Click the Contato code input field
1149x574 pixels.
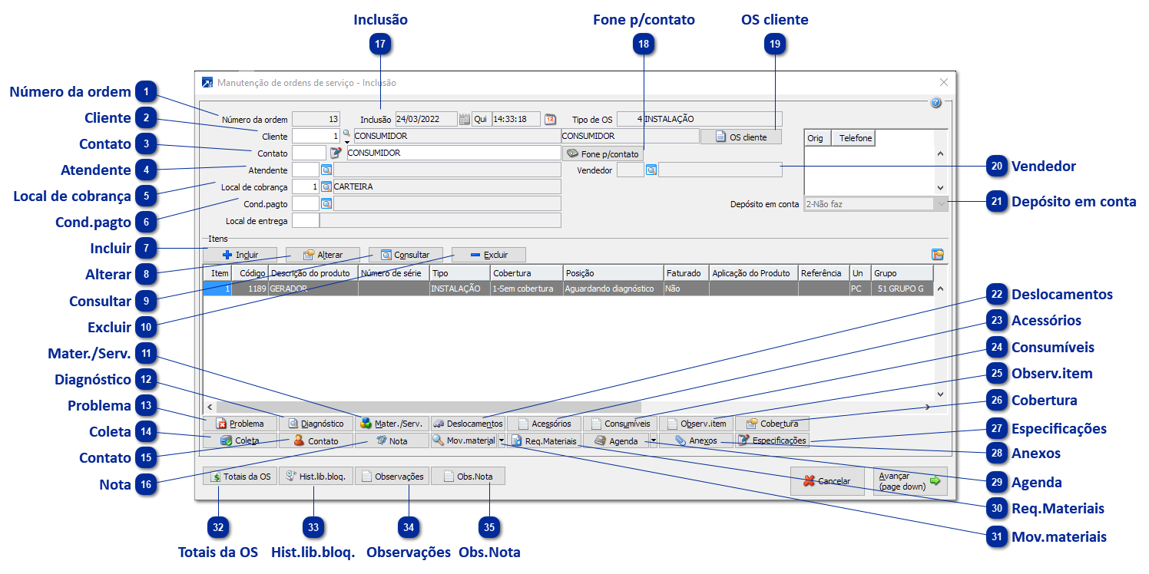pos(310,153)
